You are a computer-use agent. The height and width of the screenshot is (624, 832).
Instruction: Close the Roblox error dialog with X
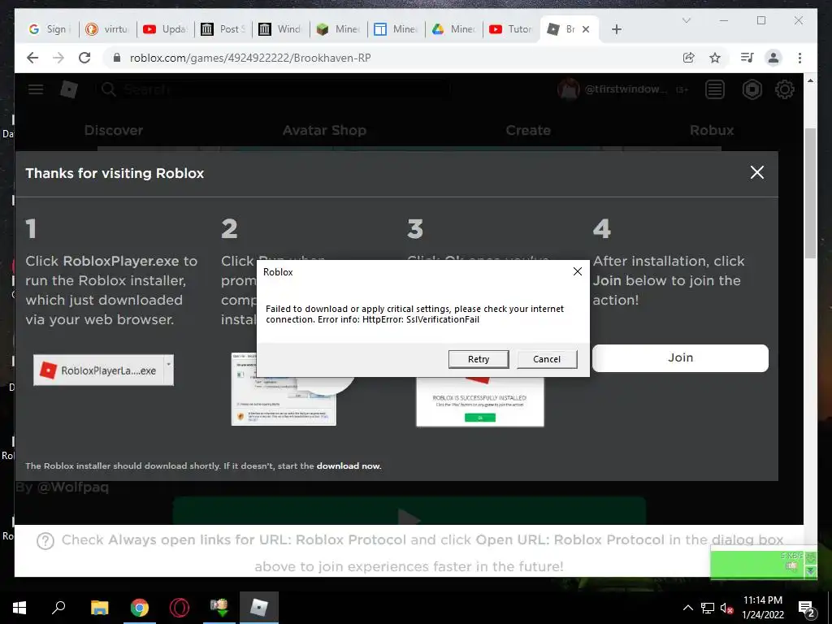(578, 271)
